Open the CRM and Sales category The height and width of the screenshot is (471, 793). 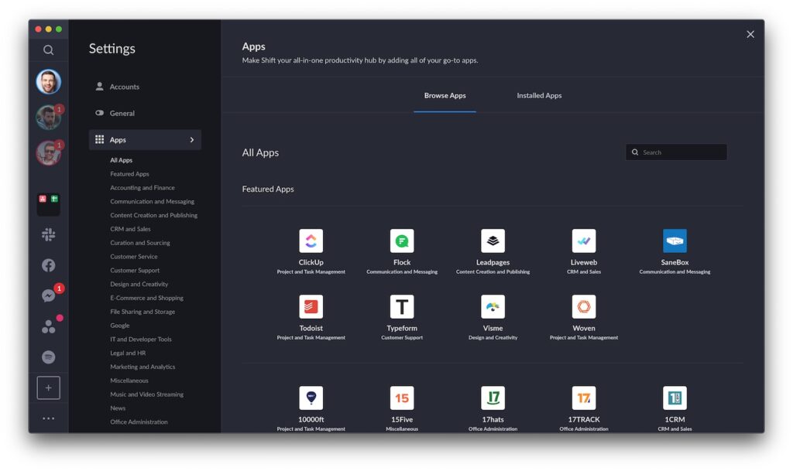click(130, 229)
